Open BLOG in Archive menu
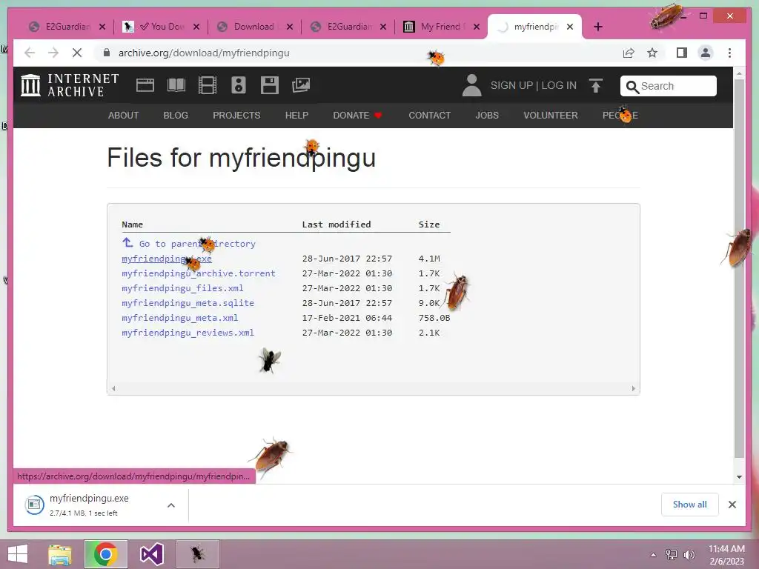This screenshot has width=759, height=569. point(176,116)
